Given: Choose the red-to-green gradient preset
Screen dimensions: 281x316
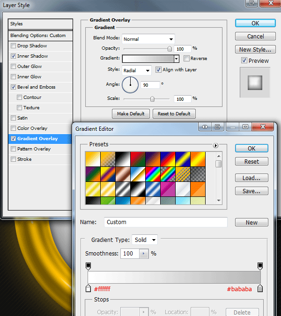Looking at the screenshot, I should click(x=138, y=159).
